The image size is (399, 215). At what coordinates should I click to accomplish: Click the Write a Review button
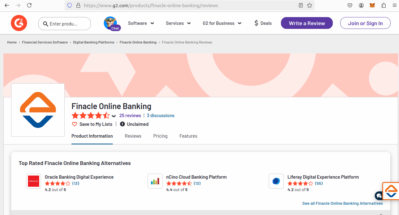point(307,23)
